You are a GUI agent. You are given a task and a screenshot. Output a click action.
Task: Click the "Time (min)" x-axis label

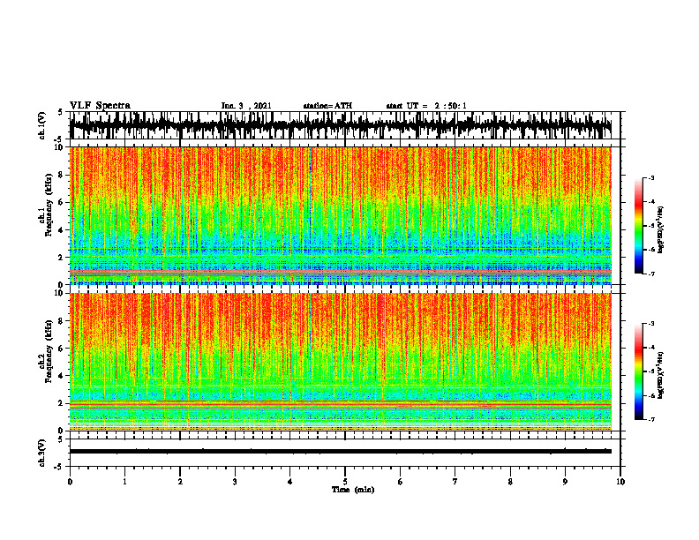(x=353, y=490)
